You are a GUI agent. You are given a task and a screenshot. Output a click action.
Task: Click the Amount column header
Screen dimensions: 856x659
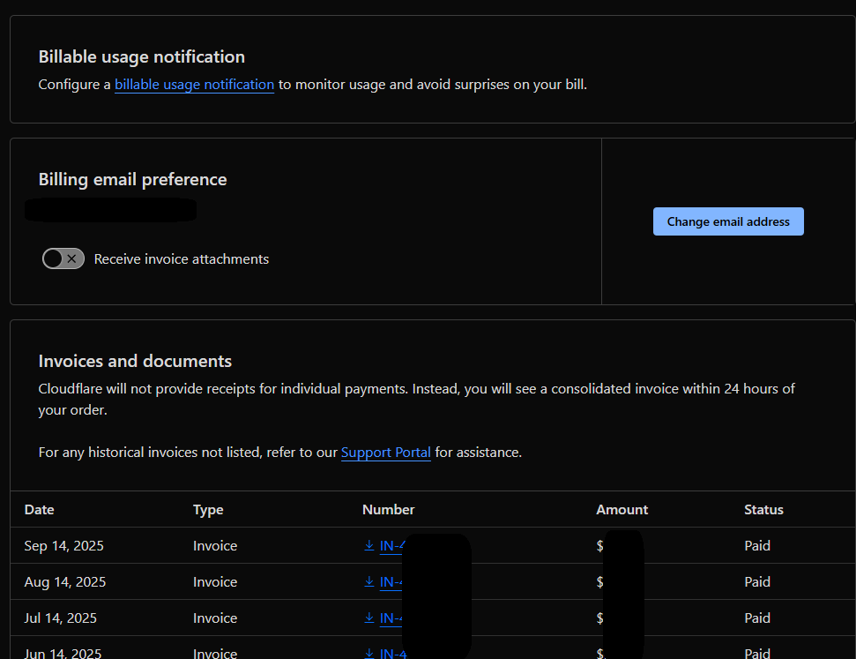(622, 510)
